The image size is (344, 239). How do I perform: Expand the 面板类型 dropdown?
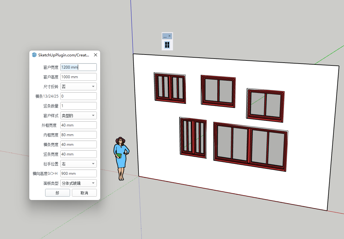coord(78,183)
